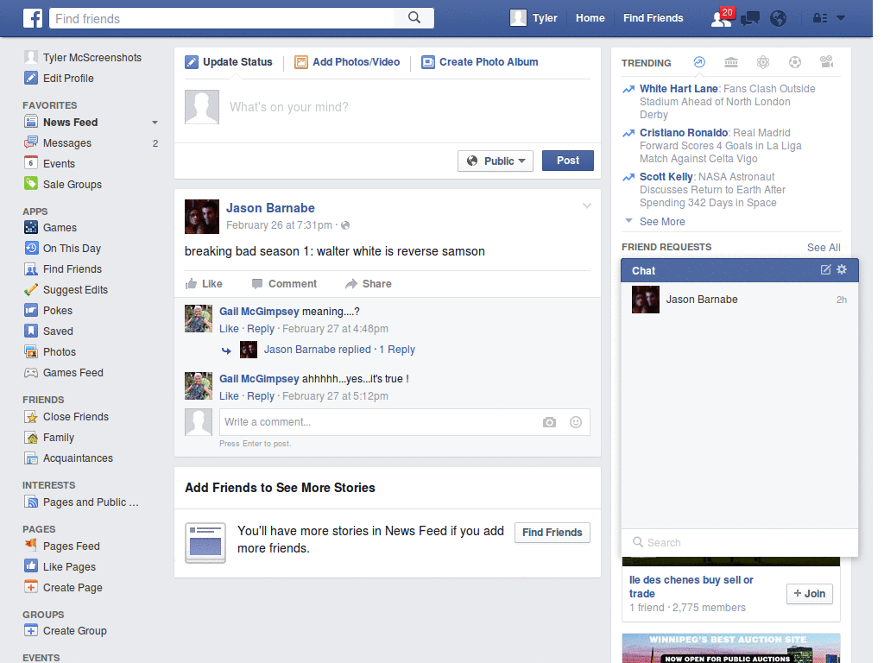Viewport: 884px width, 663px height.
Task: Click the Family house icon
Action: pyautogui.click(x=31, y=438)
